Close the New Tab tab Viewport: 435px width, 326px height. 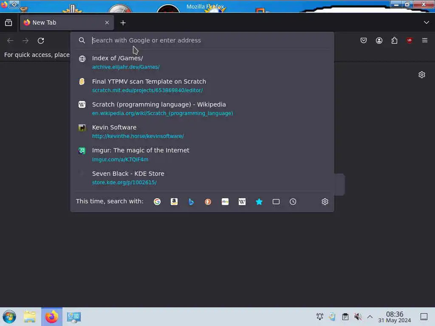(107, 23)
